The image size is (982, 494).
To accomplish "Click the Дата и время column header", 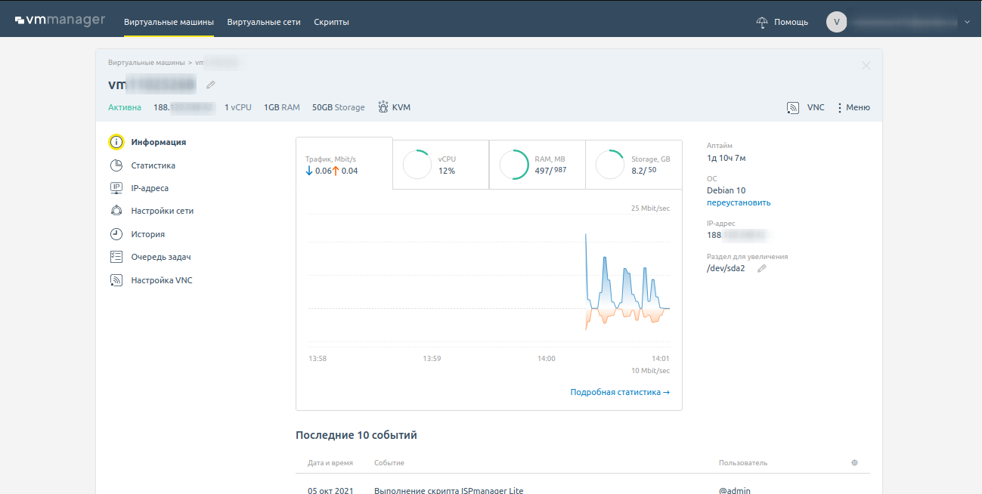I will pyautogui.click(x=329, y=462).
